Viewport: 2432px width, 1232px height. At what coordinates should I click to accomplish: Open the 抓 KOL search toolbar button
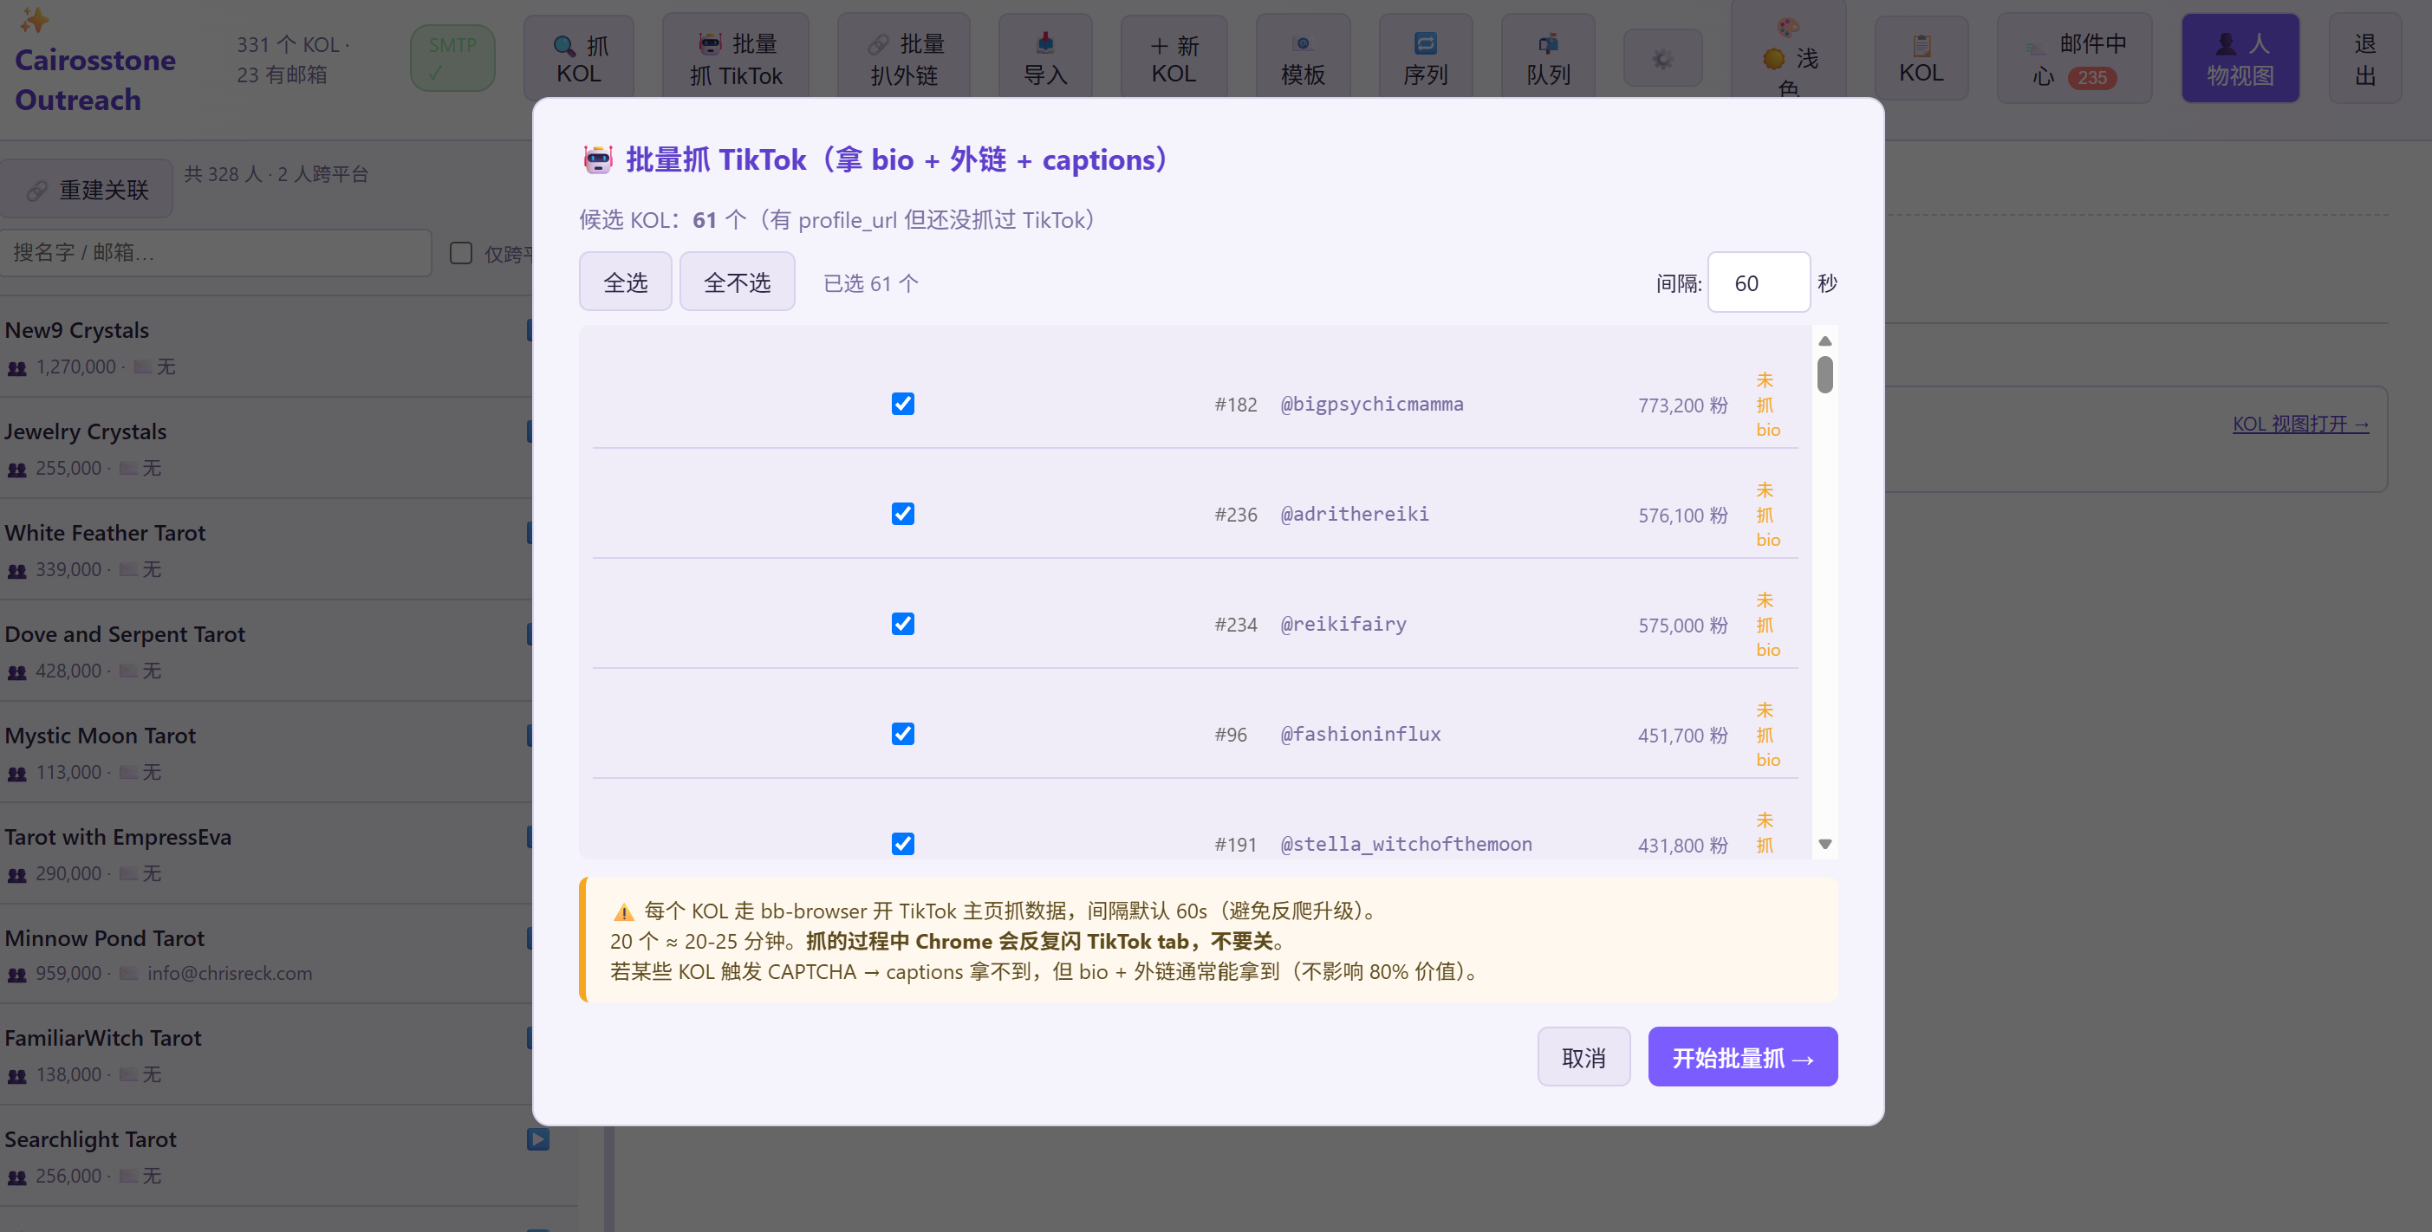point(579,59)
